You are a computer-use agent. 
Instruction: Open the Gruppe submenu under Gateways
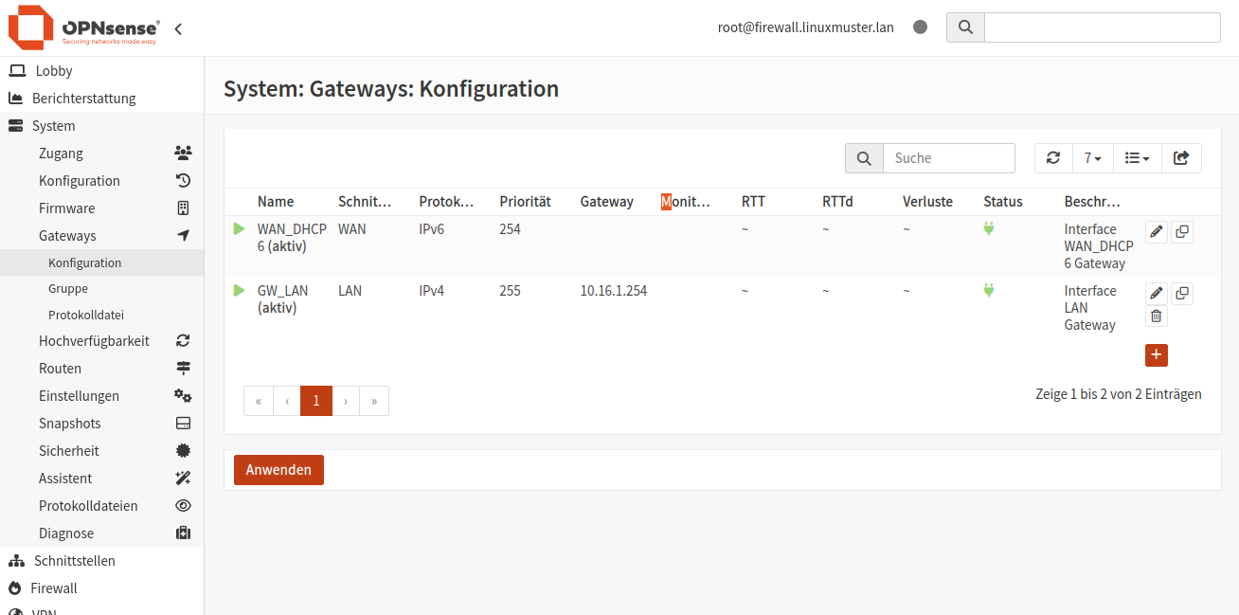68,289
